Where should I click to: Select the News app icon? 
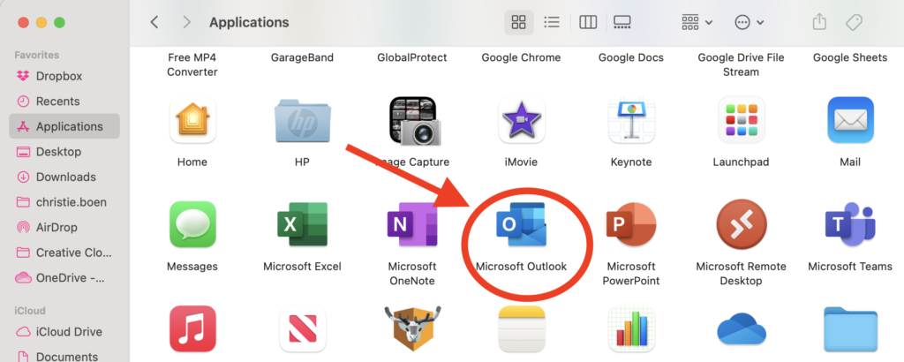click(302, 329)
